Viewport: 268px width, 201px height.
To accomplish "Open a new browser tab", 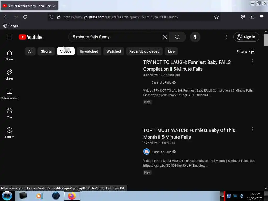I will [x=64, y=6].
